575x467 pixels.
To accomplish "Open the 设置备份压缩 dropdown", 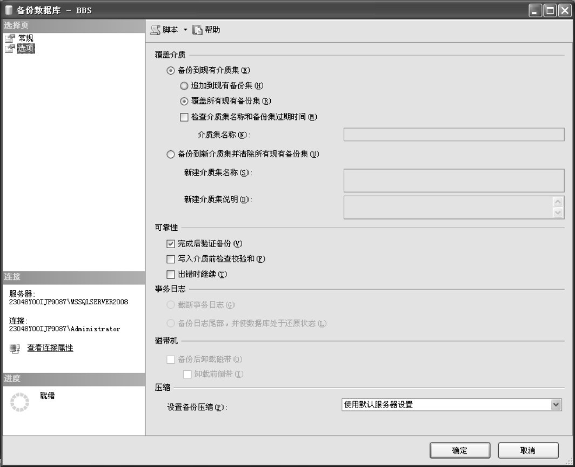I will (451, 405).
